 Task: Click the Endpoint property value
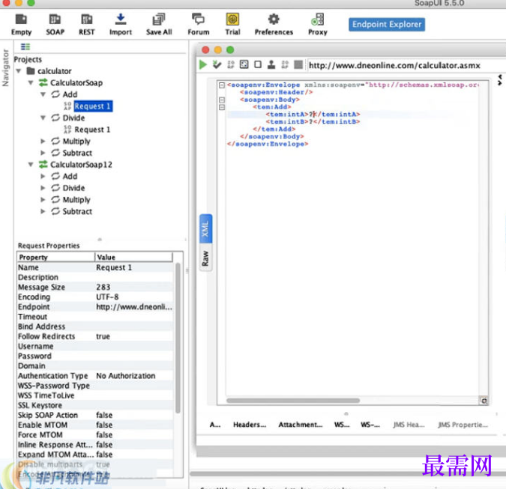(134, 307)
